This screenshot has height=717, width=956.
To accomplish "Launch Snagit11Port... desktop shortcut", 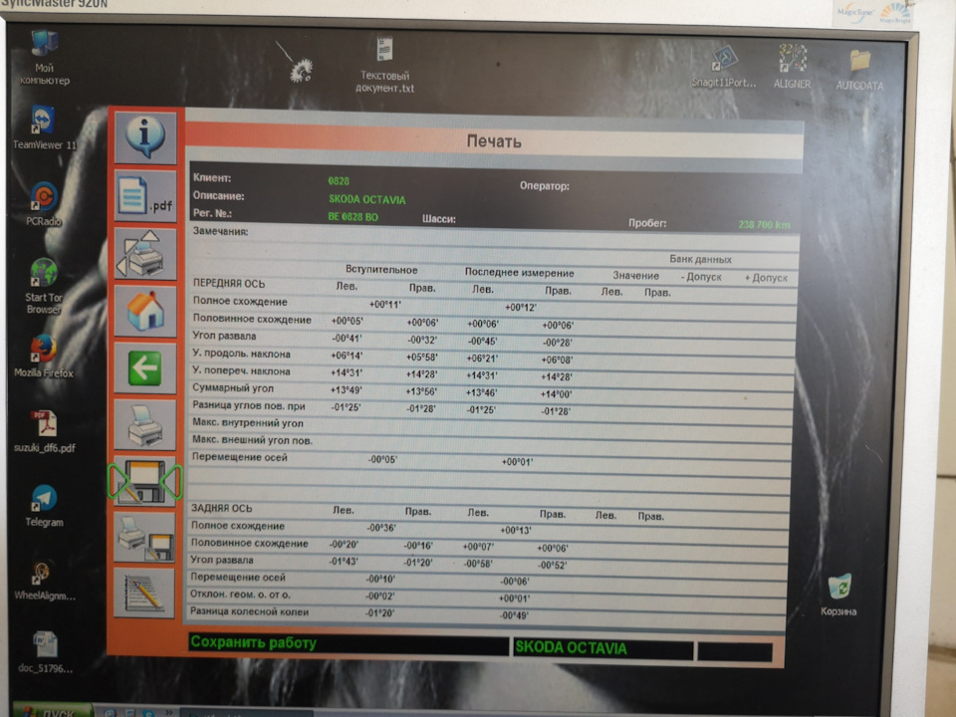I will tap(724, 67).
